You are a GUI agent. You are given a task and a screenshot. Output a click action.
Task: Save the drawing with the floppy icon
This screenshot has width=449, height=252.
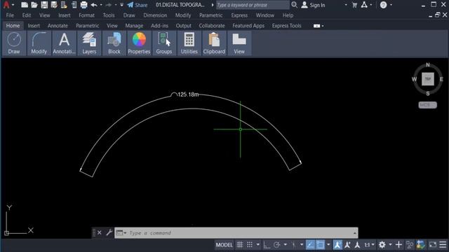coord(44,5)
